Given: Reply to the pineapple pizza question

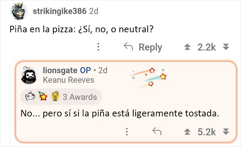Looking at the screenshot, I should point(150,47).
